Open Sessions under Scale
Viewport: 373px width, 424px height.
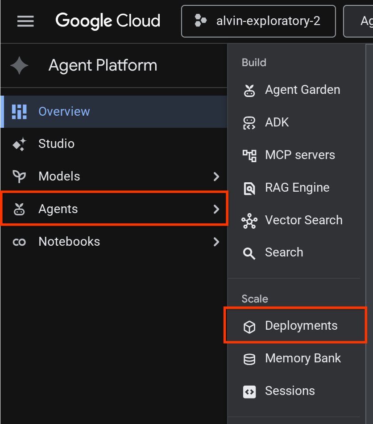point(296,391)
